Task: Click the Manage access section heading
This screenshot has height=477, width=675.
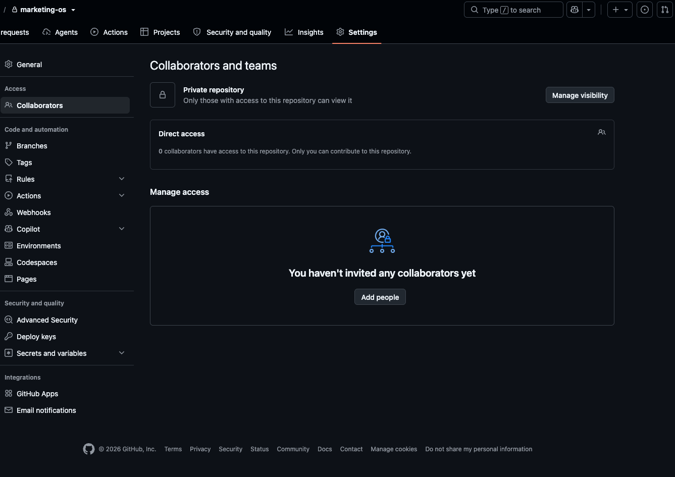Action: point(179,192)
